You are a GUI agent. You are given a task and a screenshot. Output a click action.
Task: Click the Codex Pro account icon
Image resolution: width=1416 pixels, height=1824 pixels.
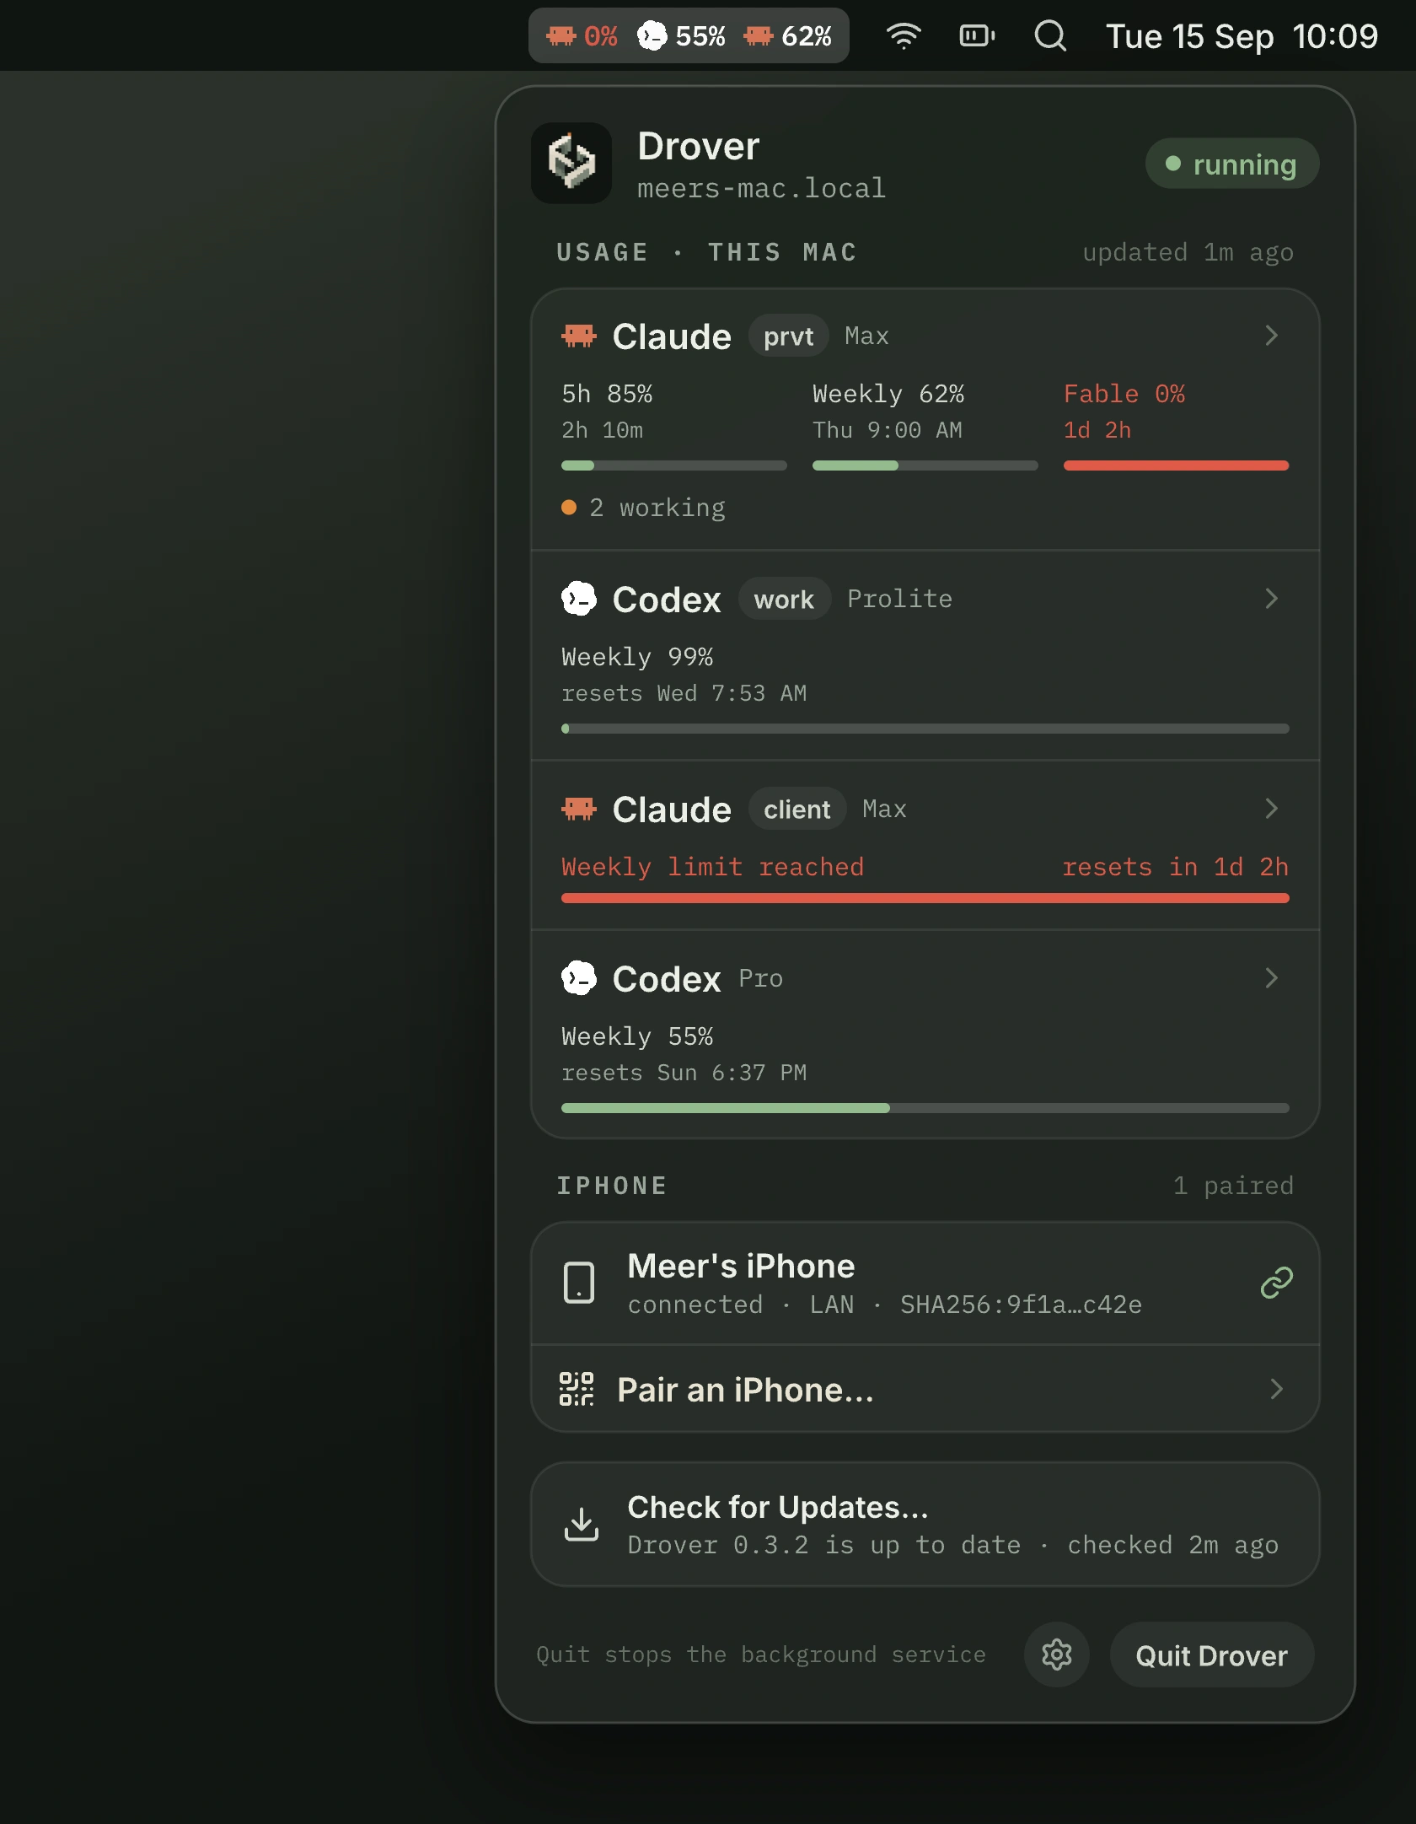[579, 978]
